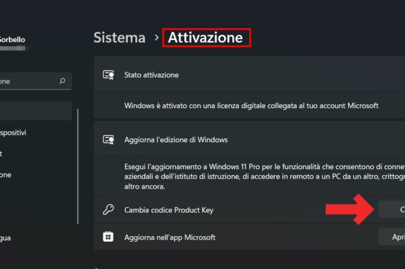Click the key icon beside Cambia codice Product Key

pyautogui.click(x=108, y=210)
